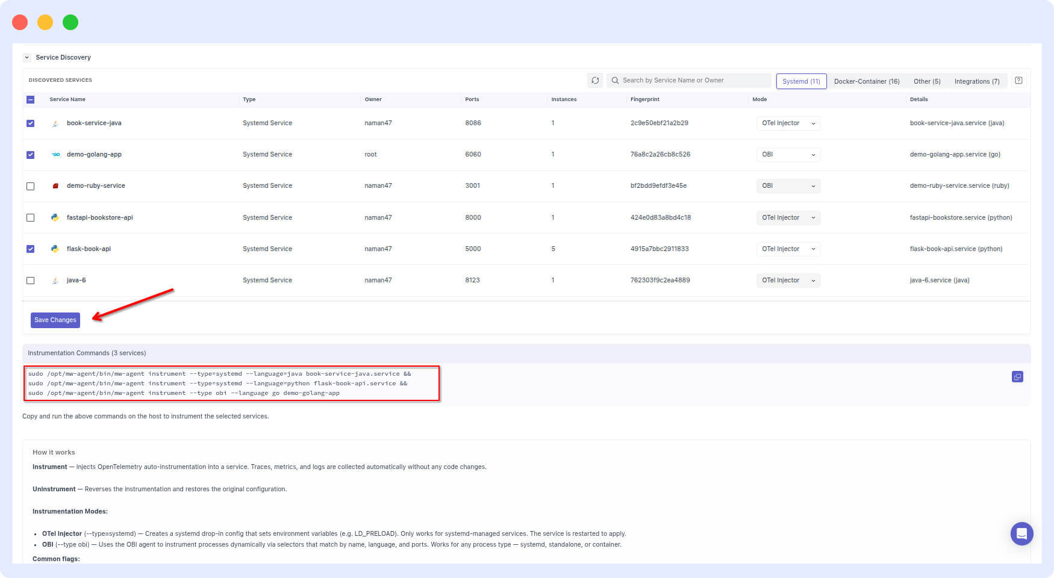
Task: Collapse the Service Discovery section
Action: click(27, 58)
